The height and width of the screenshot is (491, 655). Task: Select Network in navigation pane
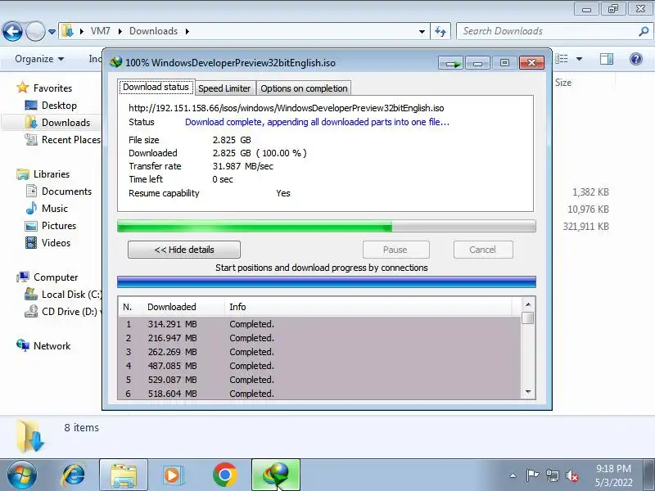(52, 345)
